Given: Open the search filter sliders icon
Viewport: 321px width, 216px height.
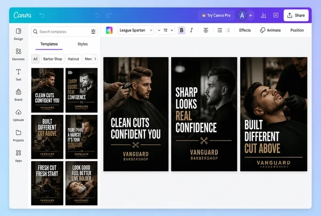Looking at the screenshot, I should (93, 32).
